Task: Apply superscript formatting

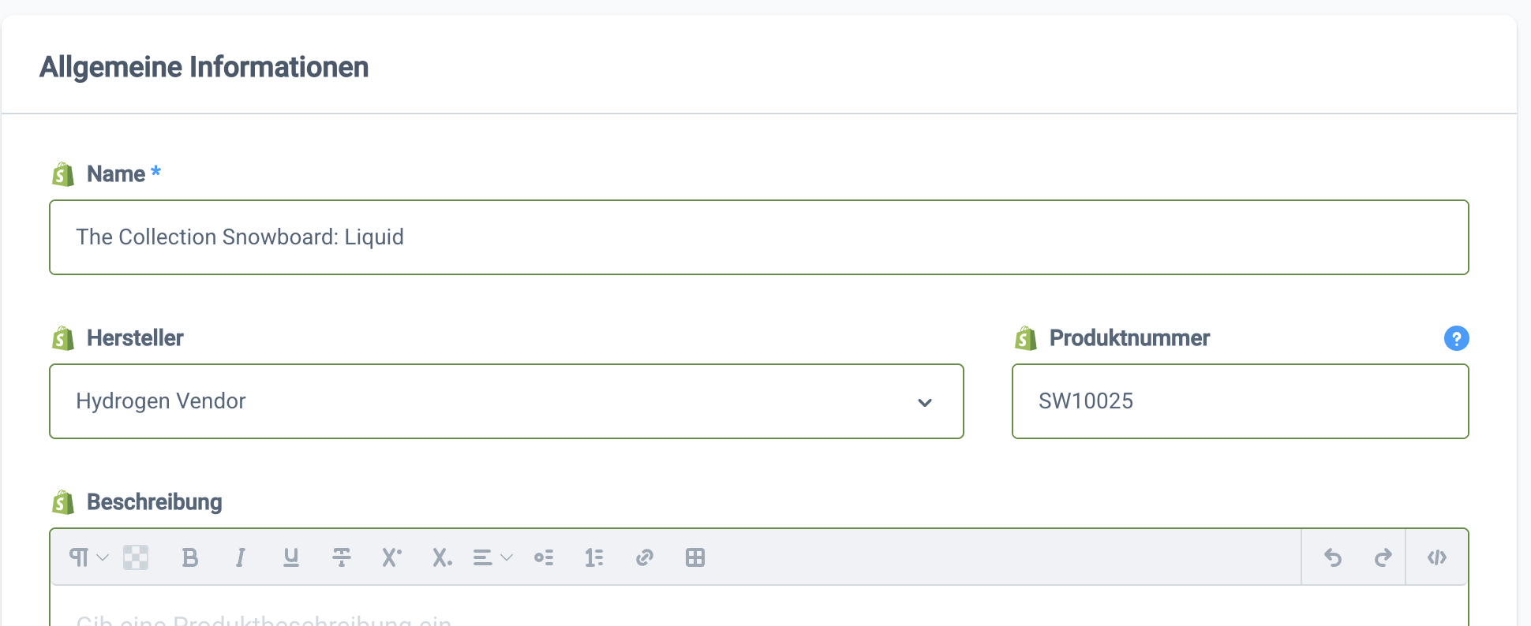Action: tap(391, 557)
